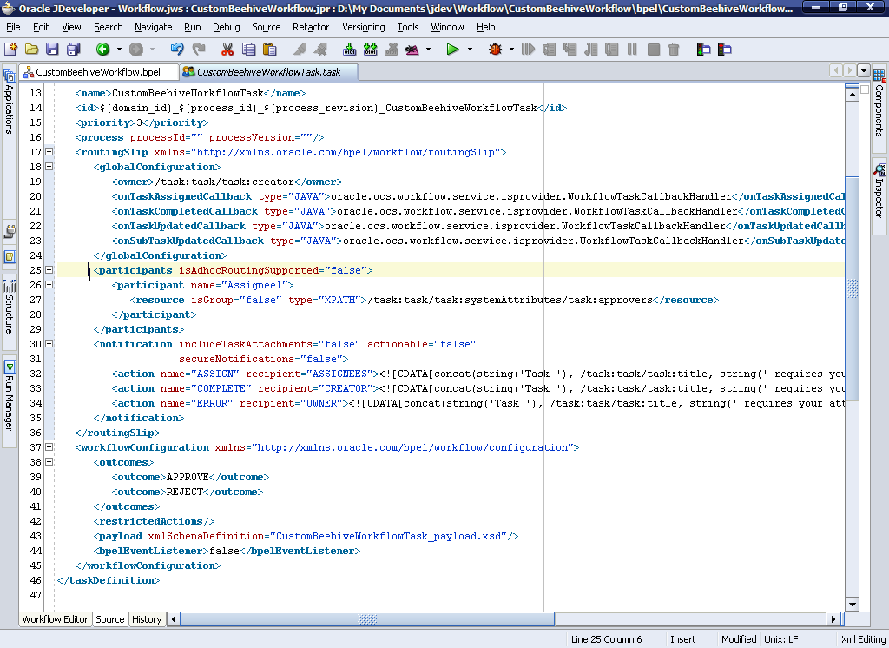This screenshot has height=648, width=889.
Task: Switch to the Workflow Editor tab
Action: (56, 619)
